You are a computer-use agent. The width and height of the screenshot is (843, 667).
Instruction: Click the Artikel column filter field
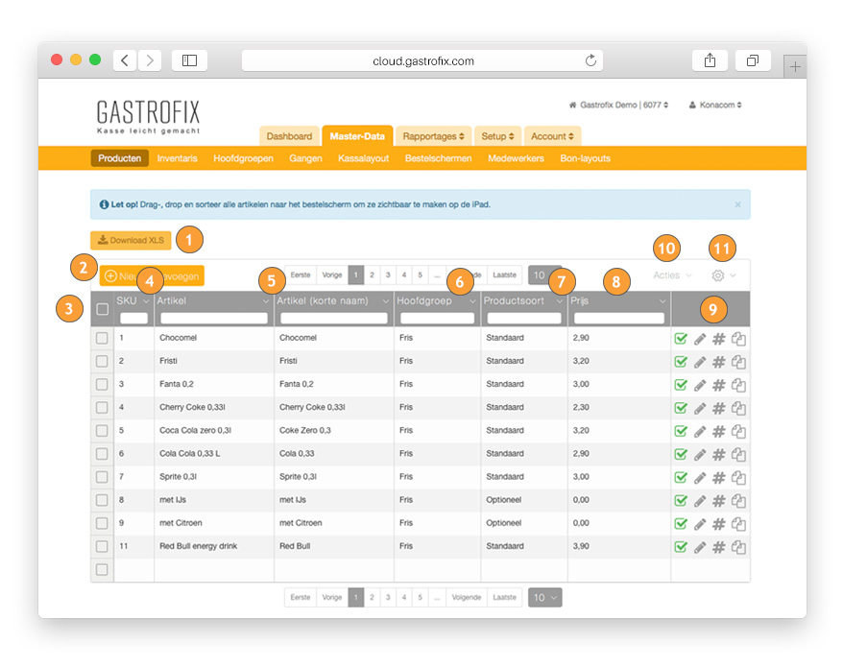click(x=213, y=319)
